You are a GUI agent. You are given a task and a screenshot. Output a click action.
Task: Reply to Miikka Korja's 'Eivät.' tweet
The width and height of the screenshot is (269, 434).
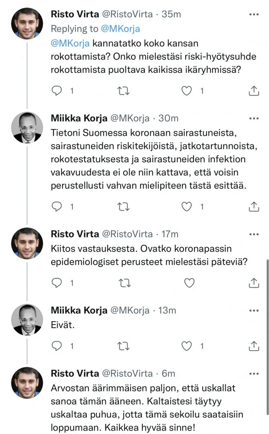57,346
